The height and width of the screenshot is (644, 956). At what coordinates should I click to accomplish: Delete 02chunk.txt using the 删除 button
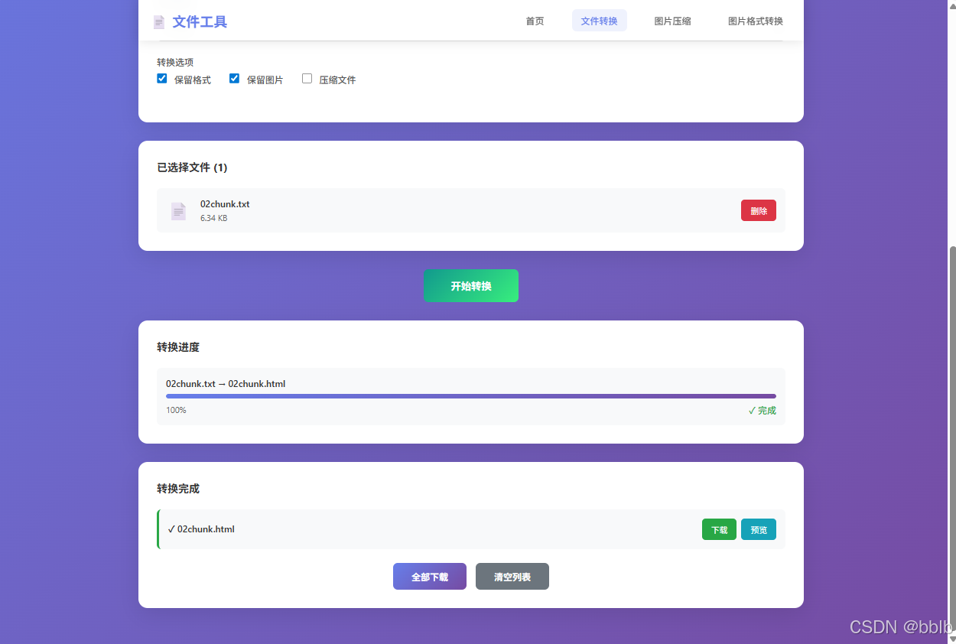[758, 210]
